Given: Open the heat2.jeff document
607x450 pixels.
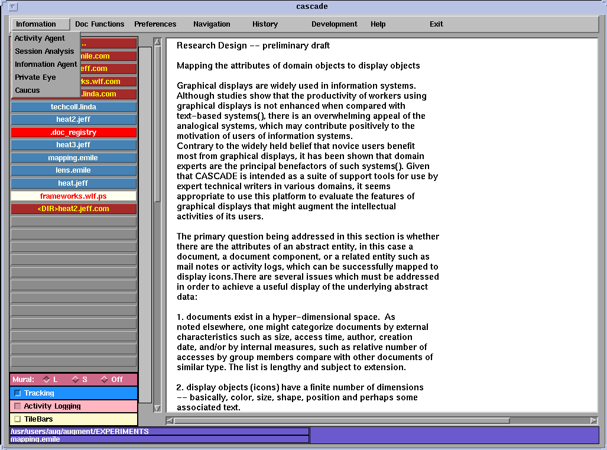Looking at the screenshot, I should (x=73, y=119).
